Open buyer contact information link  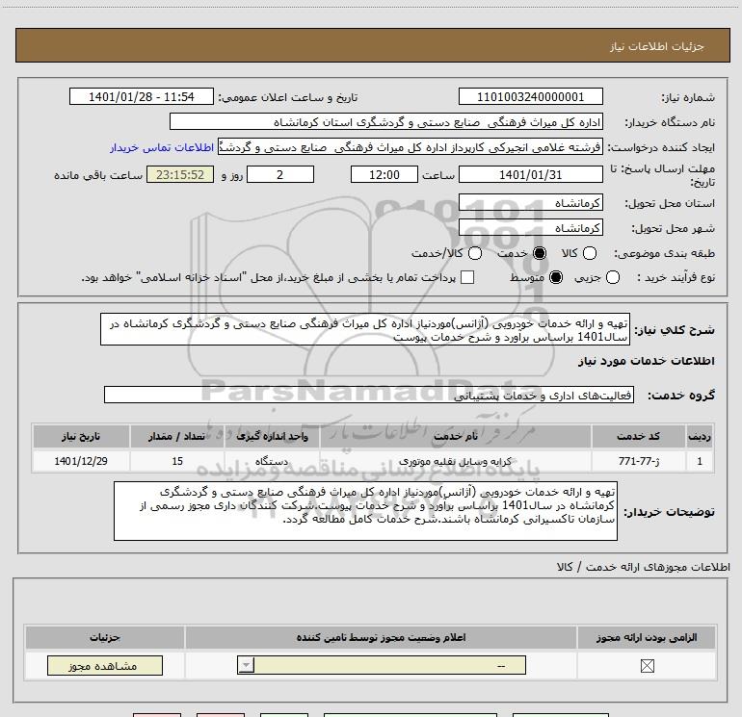(162, 147)
